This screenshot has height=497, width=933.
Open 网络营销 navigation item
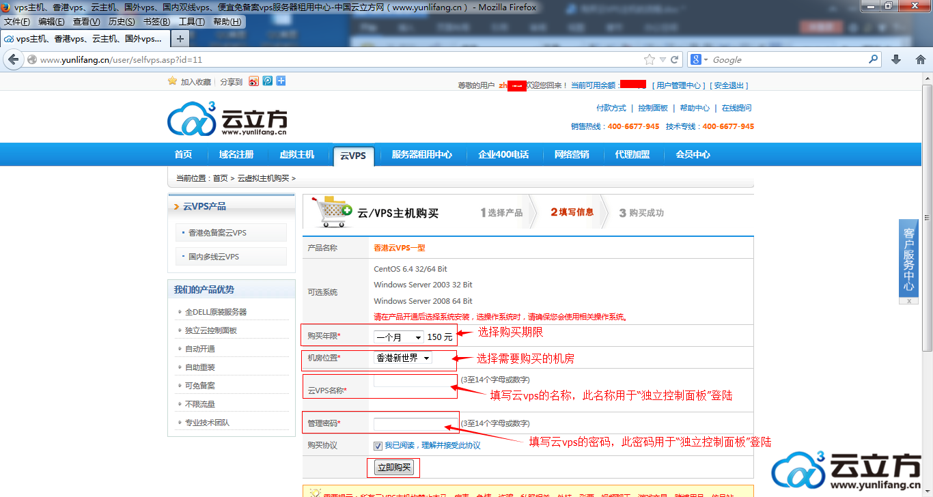pos(572,154)
